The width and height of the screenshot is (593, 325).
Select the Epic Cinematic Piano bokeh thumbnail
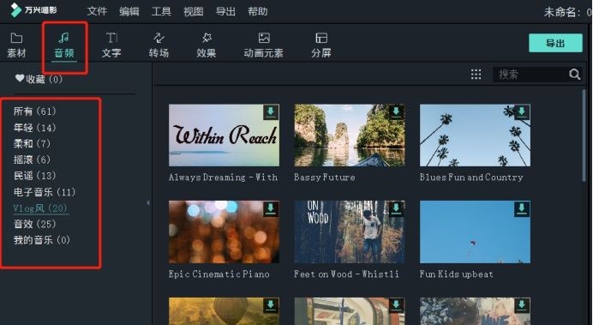coord(224,232)
